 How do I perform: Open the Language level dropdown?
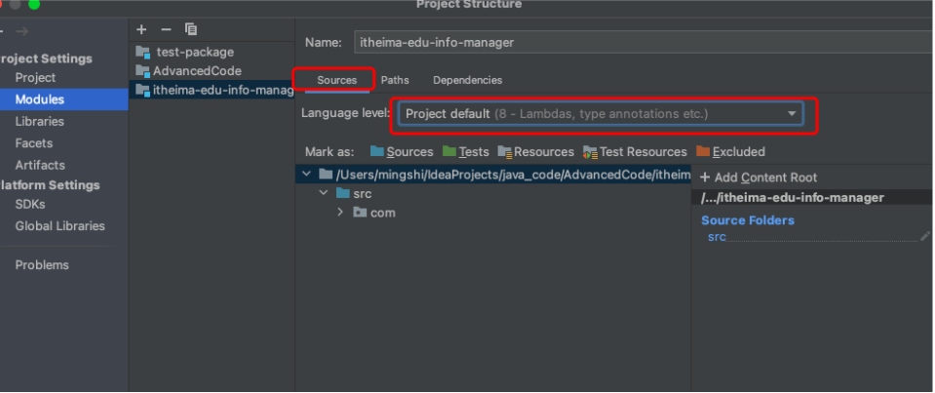(602, 114)
